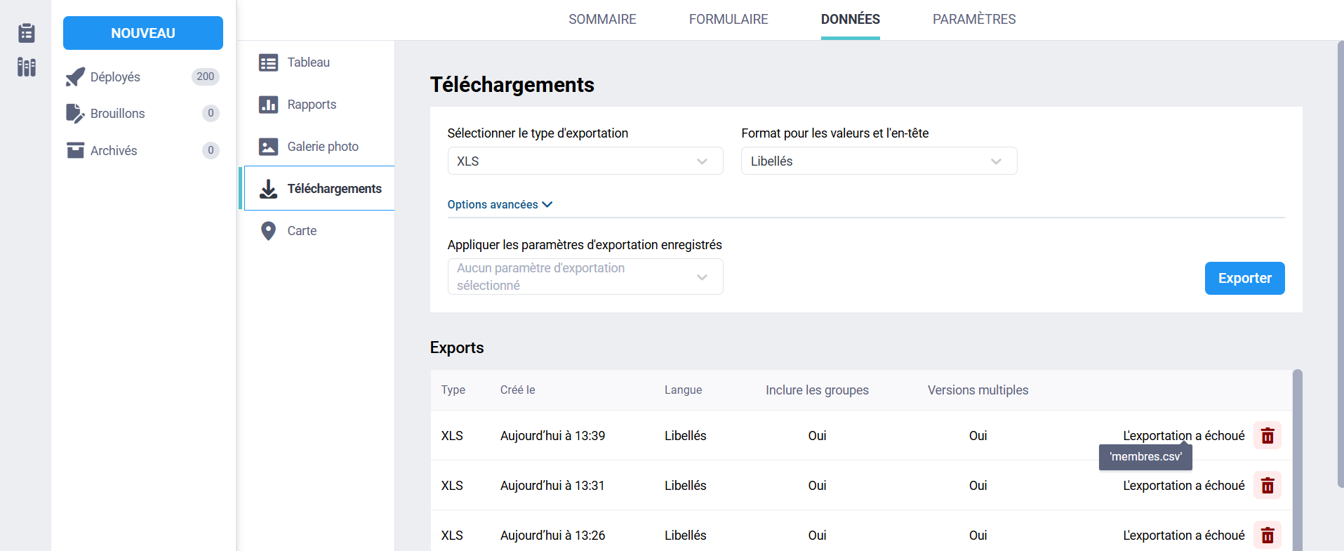Image resolution: width=1344 pixels, height=551 pixels.
Task: Delete the export created at 13:39
Action: point(1267,436)
